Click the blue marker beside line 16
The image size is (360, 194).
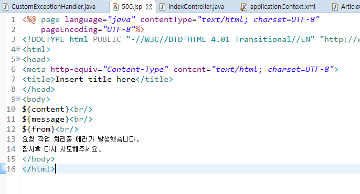3,169
